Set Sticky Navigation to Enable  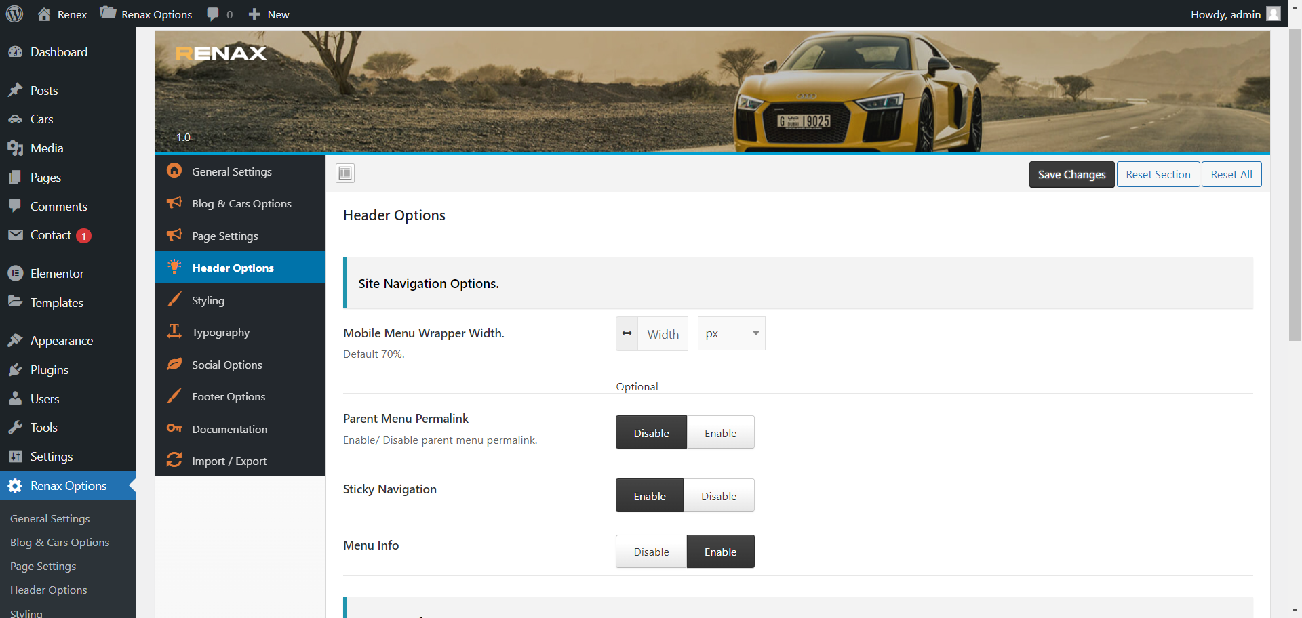tap(650, 495)
